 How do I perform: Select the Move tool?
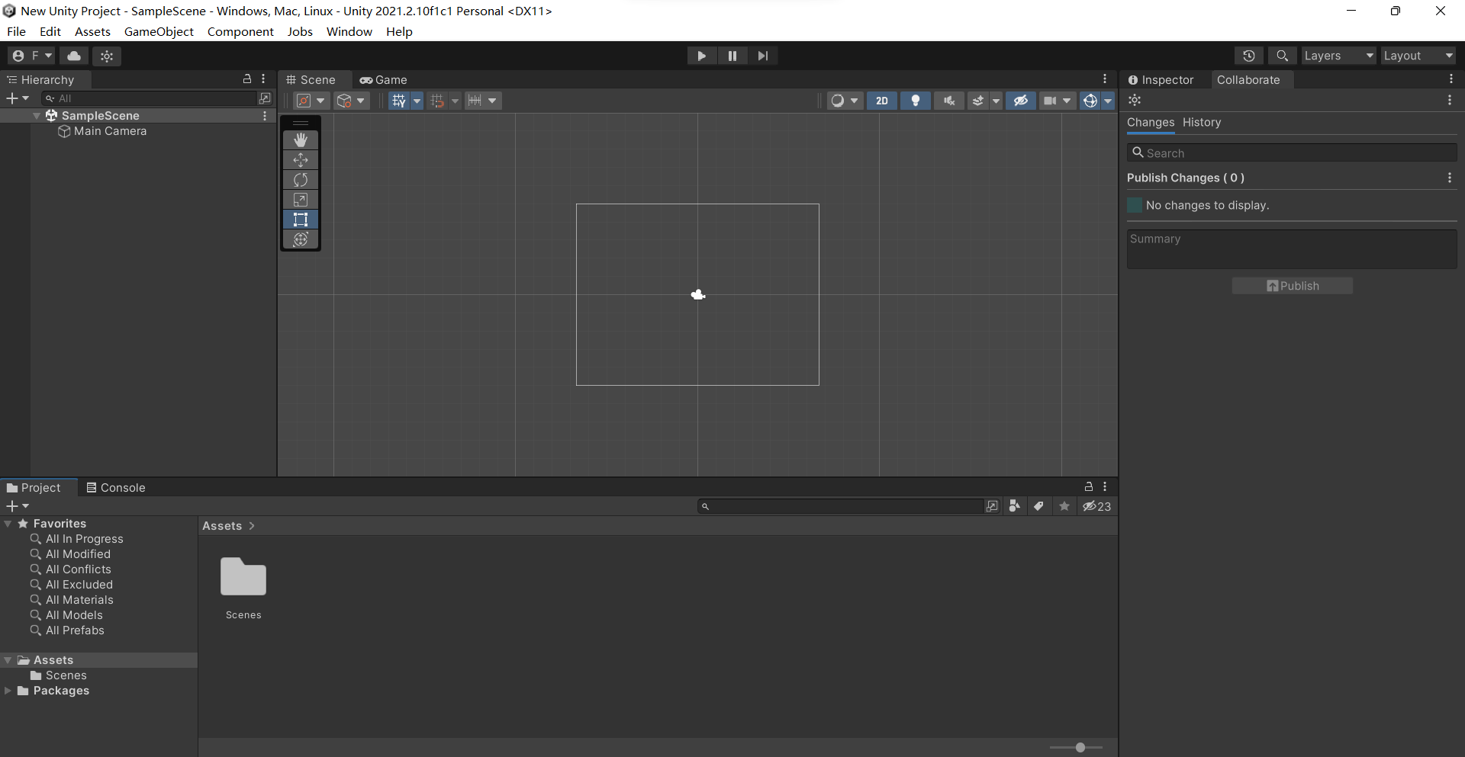(301, 160)
